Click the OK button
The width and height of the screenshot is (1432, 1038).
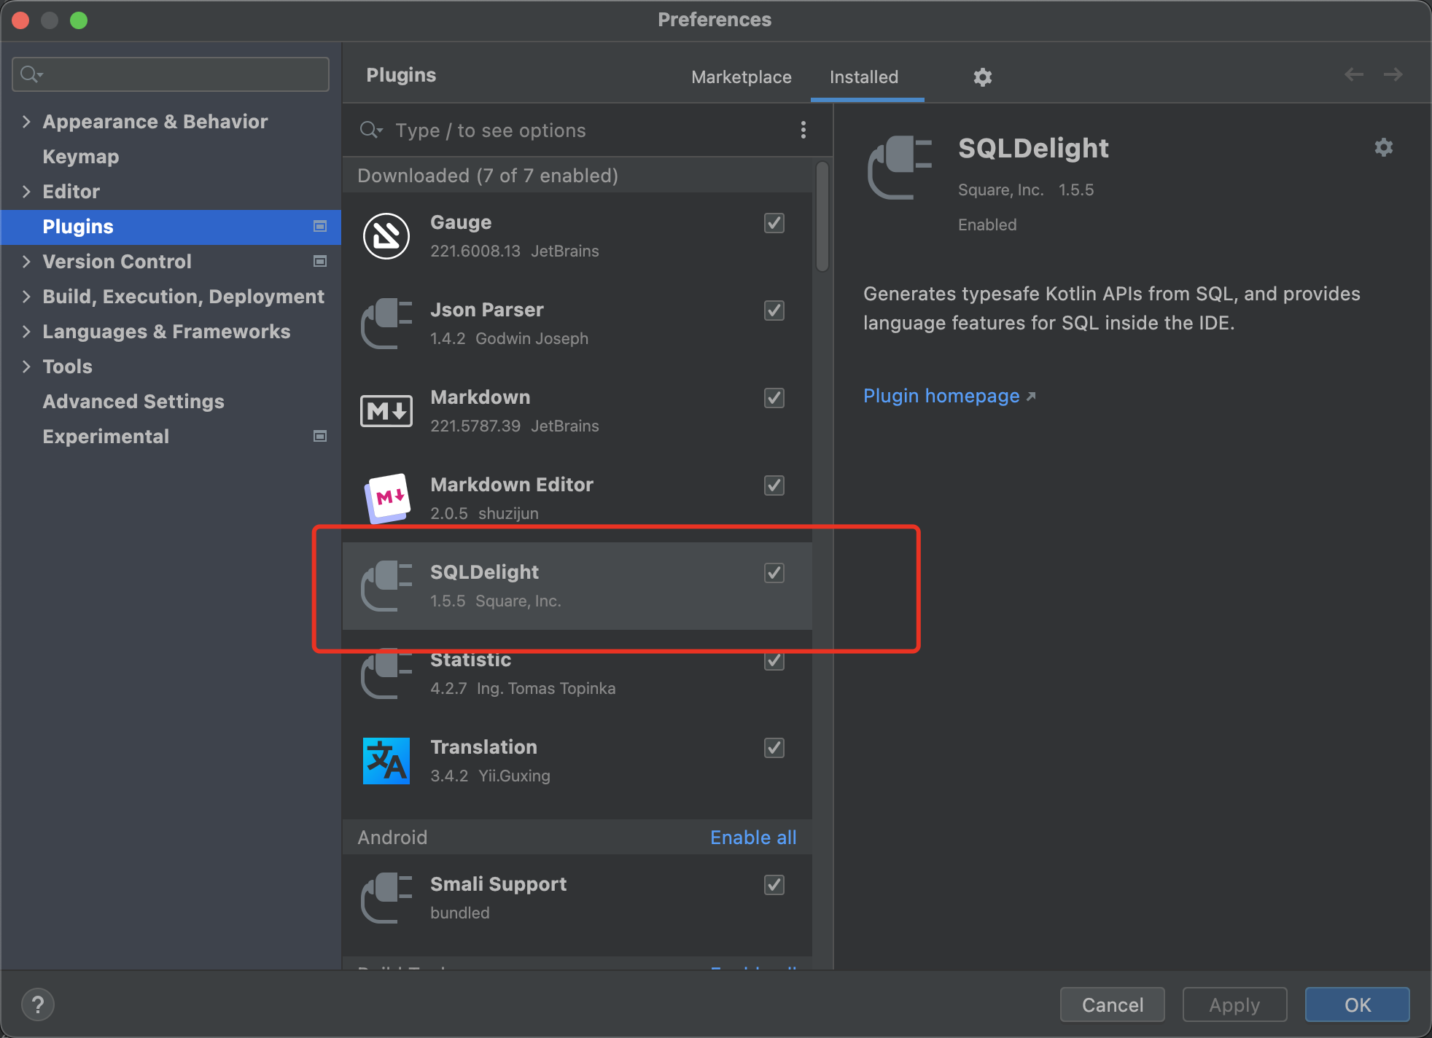pos(1358,1005)
